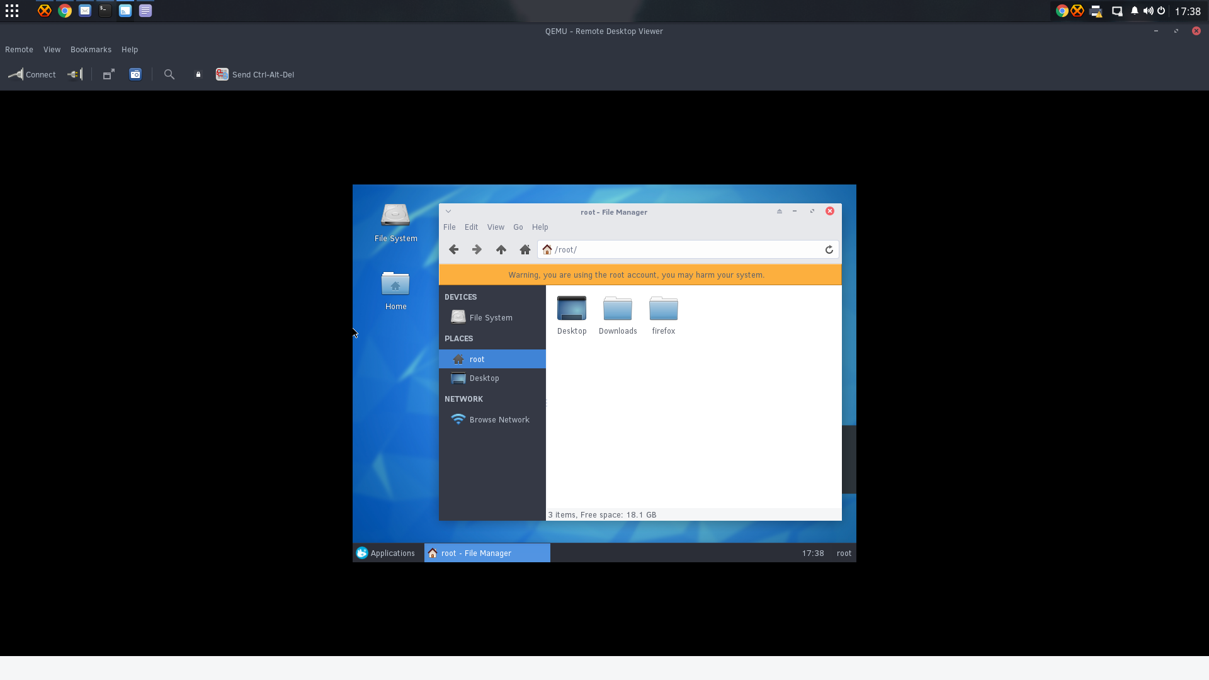Open Edit menu in File Manager
This screenshot has height=680, width=1209.
(471, 227)
